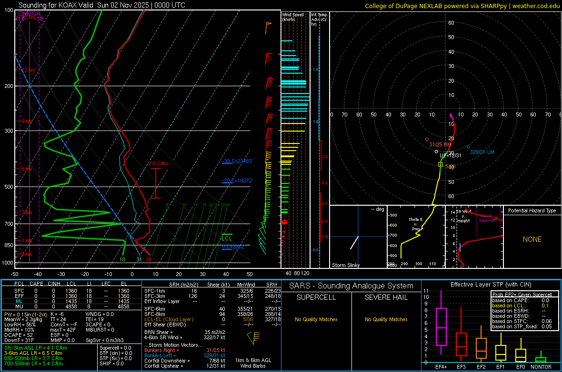This screenshot has height=372, width=562.
Task: Click the 7.6 C/km lapse rate label
Action: [x=159, y=164]
